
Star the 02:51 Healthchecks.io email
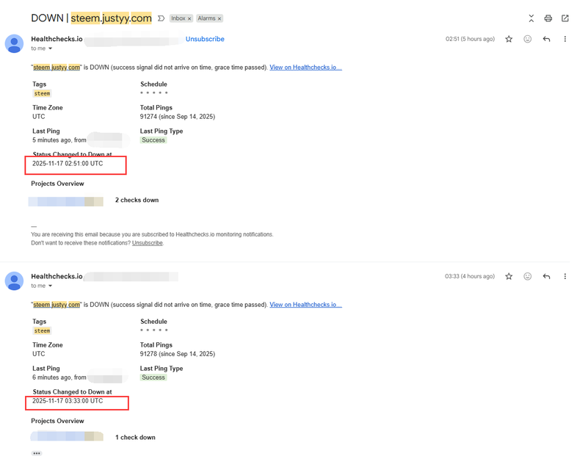pyautogui.click(x=509, y=39)
